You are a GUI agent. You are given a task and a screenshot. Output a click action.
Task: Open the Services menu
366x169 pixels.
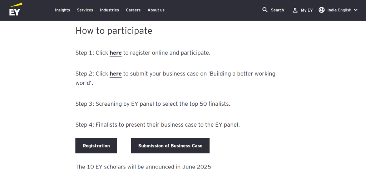click(x=85, y=10)
